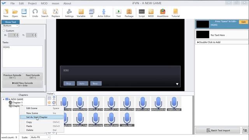This screenshot has width=249, height=140.
Task: Choose Delete in the context menu
Action: click(x=42, y=130)
